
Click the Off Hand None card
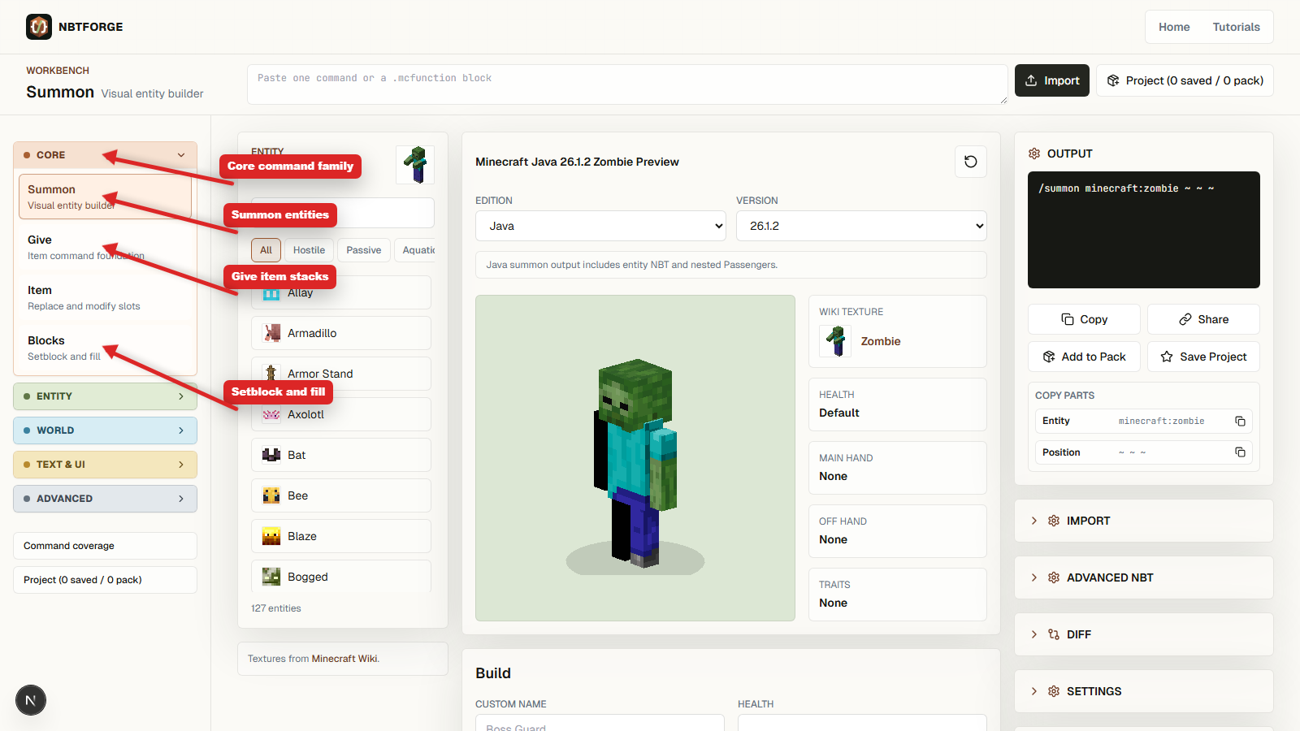[897, 531]
